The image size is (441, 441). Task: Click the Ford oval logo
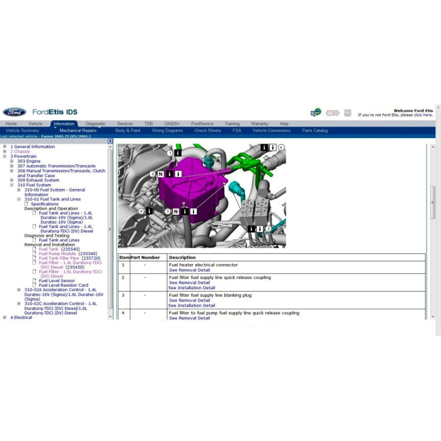(x=14, y=112)
